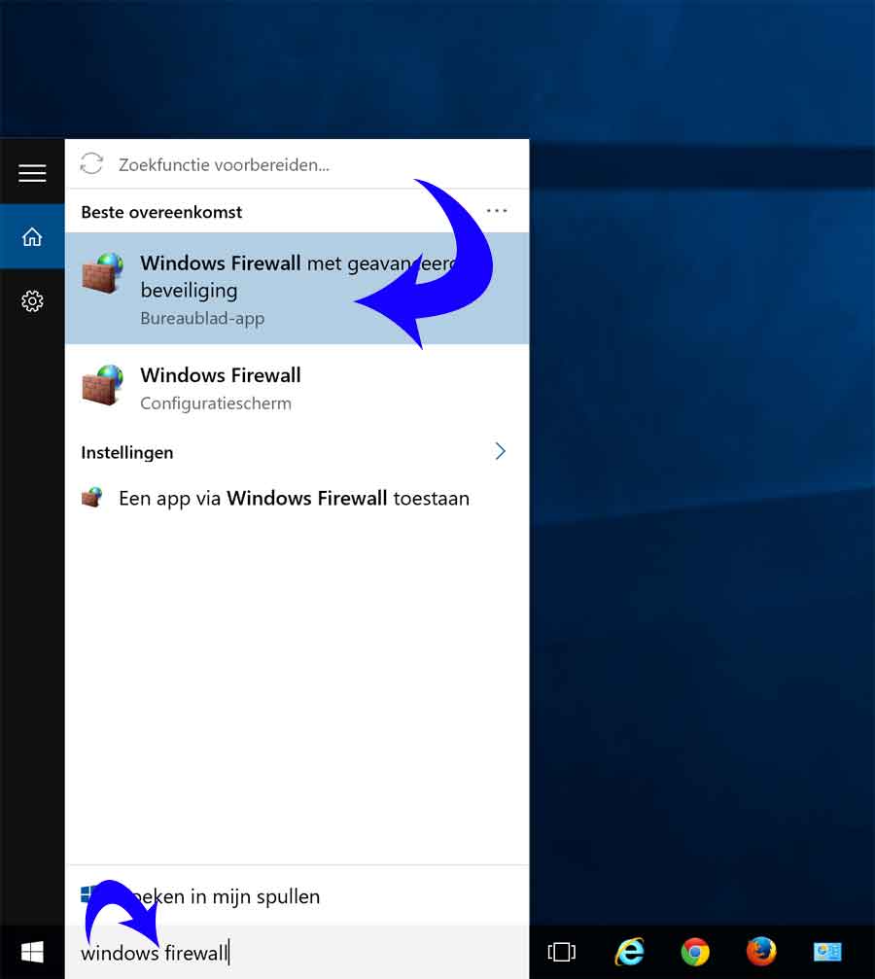The image size is (875, 979).
Task: Expand Instellingen results with chevron arrow
Action: pos(500,451)
